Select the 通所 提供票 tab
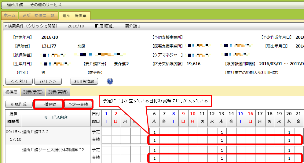The image size is (304, 163). point(74,16)
